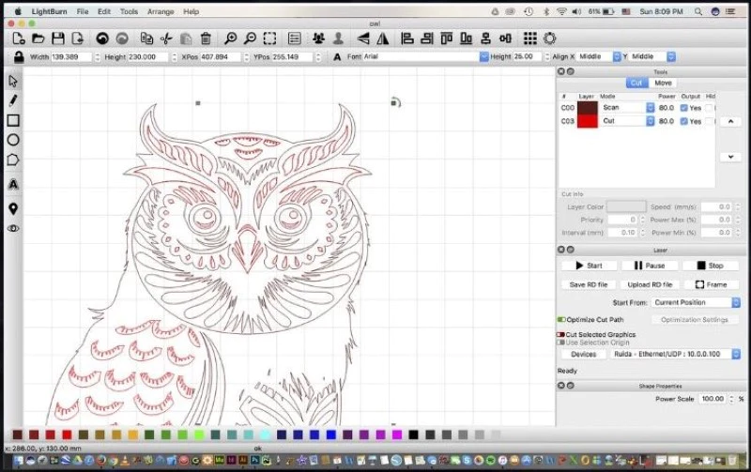Click the red C03 layer color swatch

click(x=587, y=121)
